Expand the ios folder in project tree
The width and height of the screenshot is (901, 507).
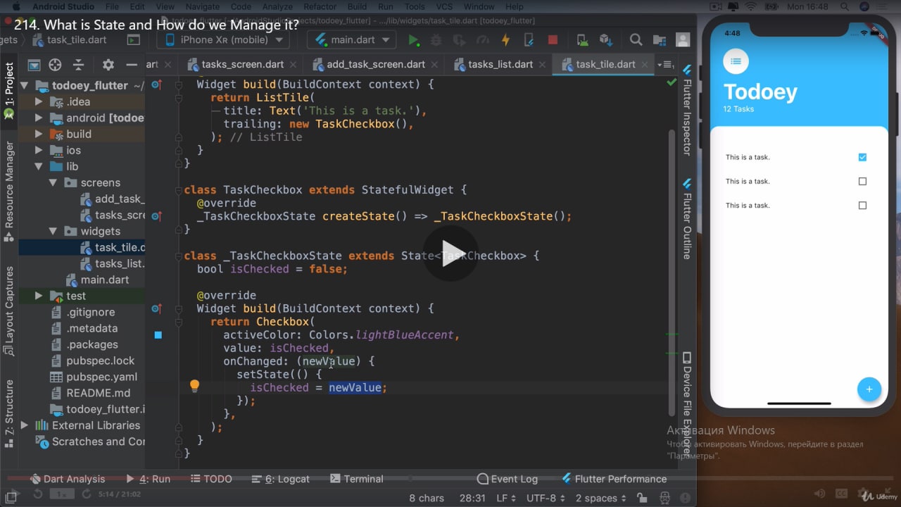[39, 151]
